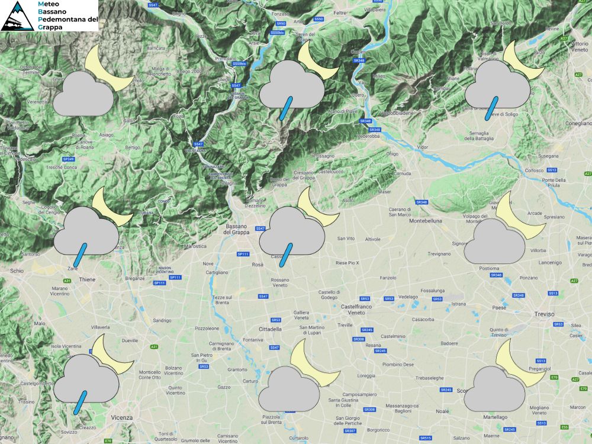Select the Vicenza city label

[x=122, y=417]
